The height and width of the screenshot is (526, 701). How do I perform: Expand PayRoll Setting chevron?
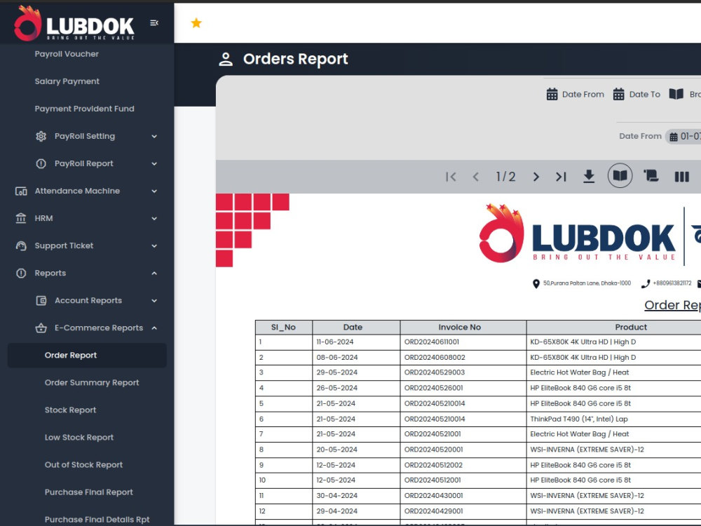154,137
